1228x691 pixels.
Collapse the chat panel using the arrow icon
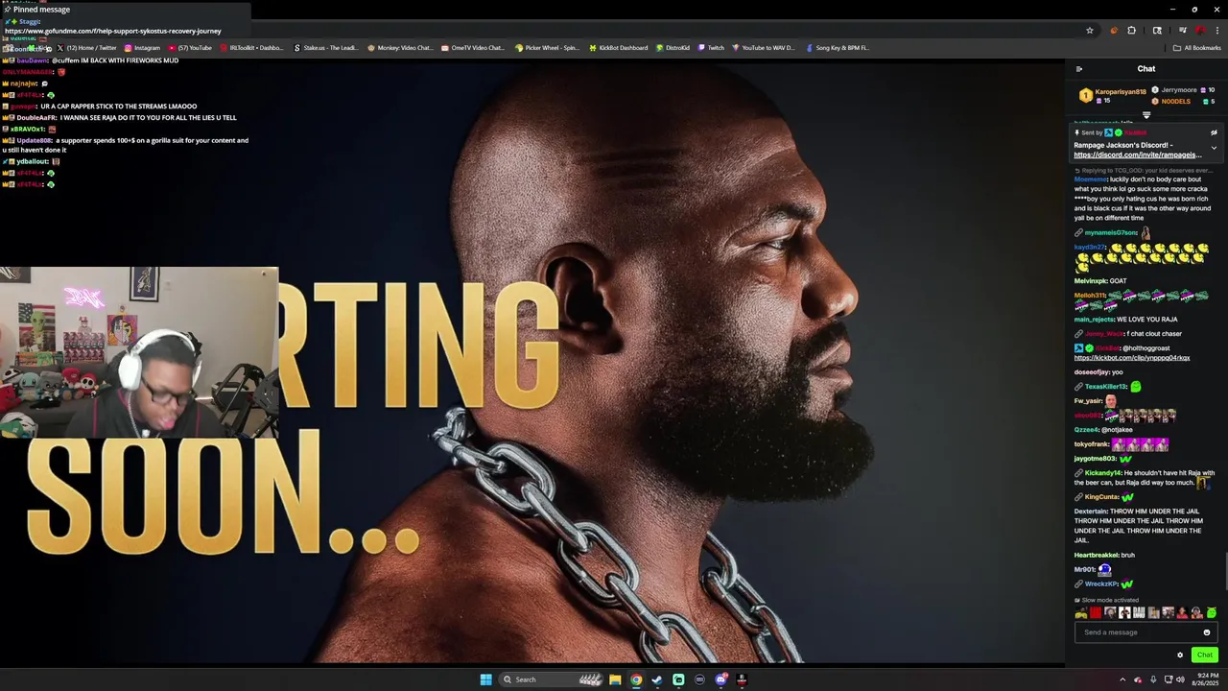point(1079,69)
